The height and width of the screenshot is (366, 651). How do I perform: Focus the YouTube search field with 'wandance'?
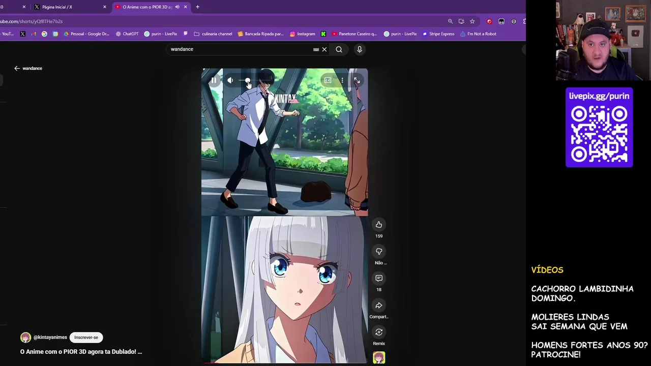[x=239, y=49]
